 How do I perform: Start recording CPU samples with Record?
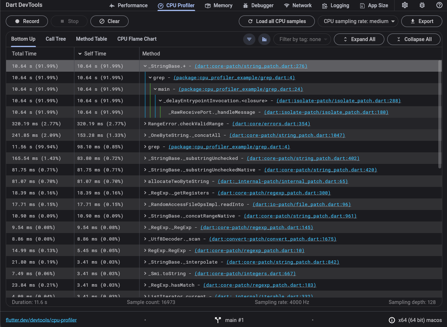pos(27,21)
